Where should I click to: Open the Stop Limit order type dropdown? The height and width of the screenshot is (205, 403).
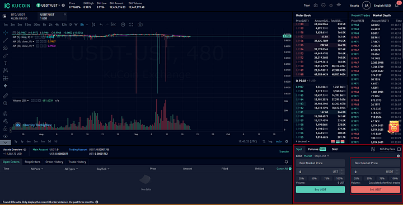(x=321, y=156)
